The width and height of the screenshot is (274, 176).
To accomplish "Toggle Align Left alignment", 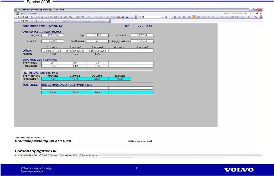I will click(190, 17).
